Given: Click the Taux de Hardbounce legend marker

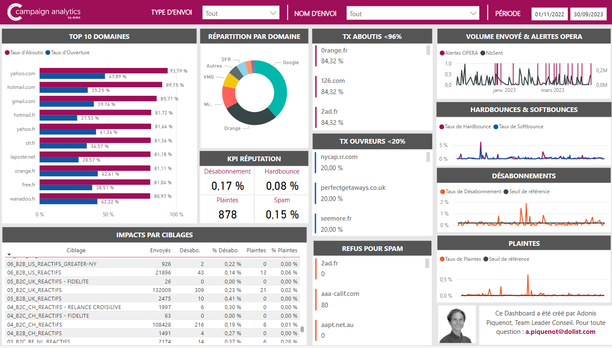Looking at the screenshot, I should pyautogui.click(x=442, y=127).
